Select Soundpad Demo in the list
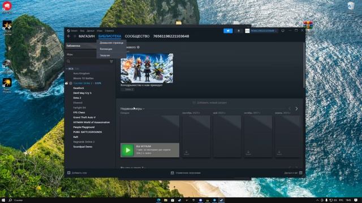 pyautogui.click(x=83, y=147)
